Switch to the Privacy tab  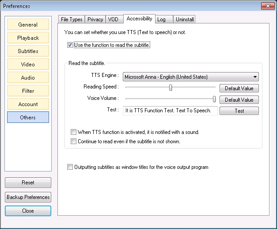tap(95, 19)
